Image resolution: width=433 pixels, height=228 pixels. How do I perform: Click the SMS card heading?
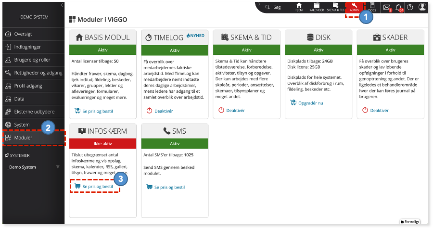coord(175,131)
